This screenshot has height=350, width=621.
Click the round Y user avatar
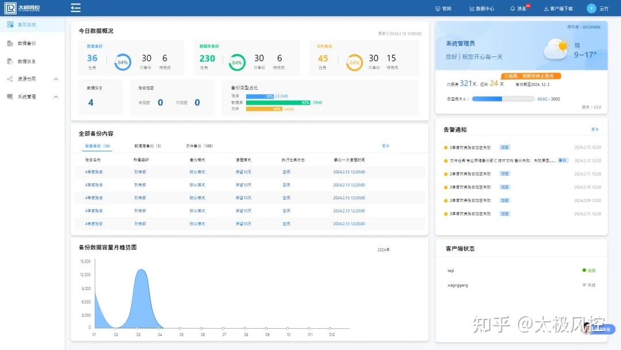coord(591,8)
